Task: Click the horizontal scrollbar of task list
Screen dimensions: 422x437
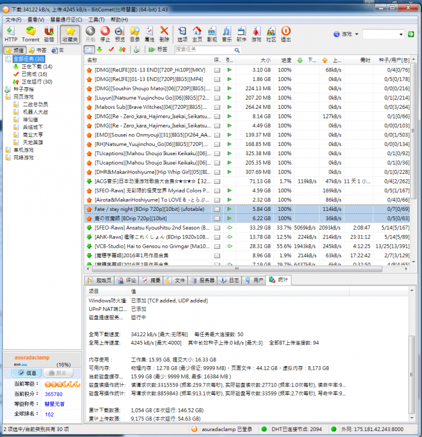Action: click(x=237, y=269)
